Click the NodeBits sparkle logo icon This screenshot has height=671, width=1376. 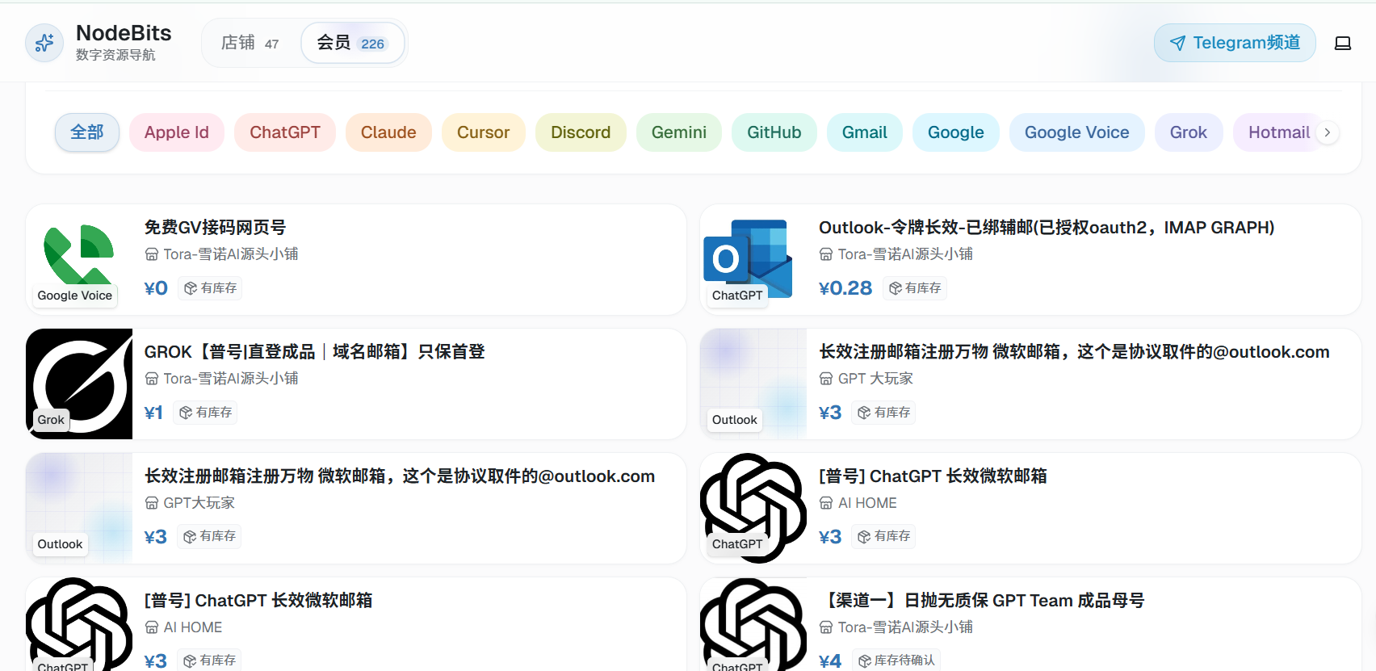tap(44, 43)
